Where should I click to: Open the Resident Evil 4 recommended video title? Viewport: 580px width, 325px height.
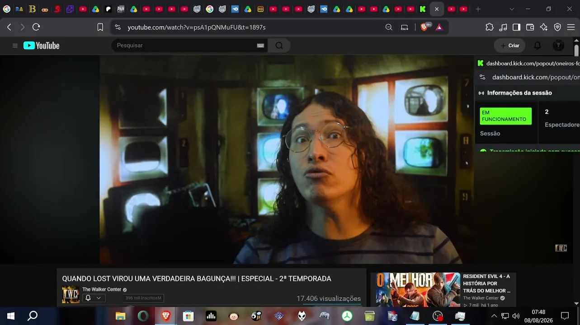coord(486,283)
